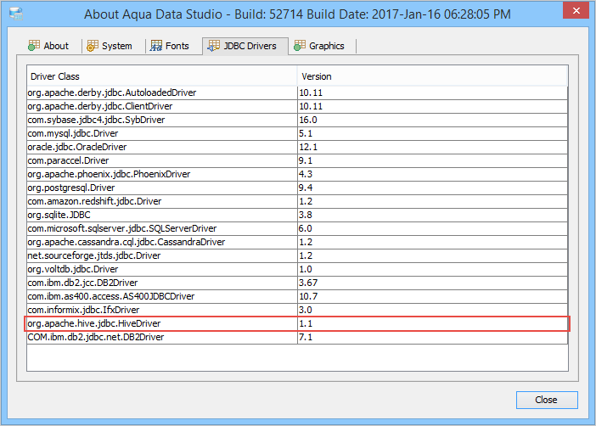
Task: Switch to the About tab
Action: (x=48, y=46)
